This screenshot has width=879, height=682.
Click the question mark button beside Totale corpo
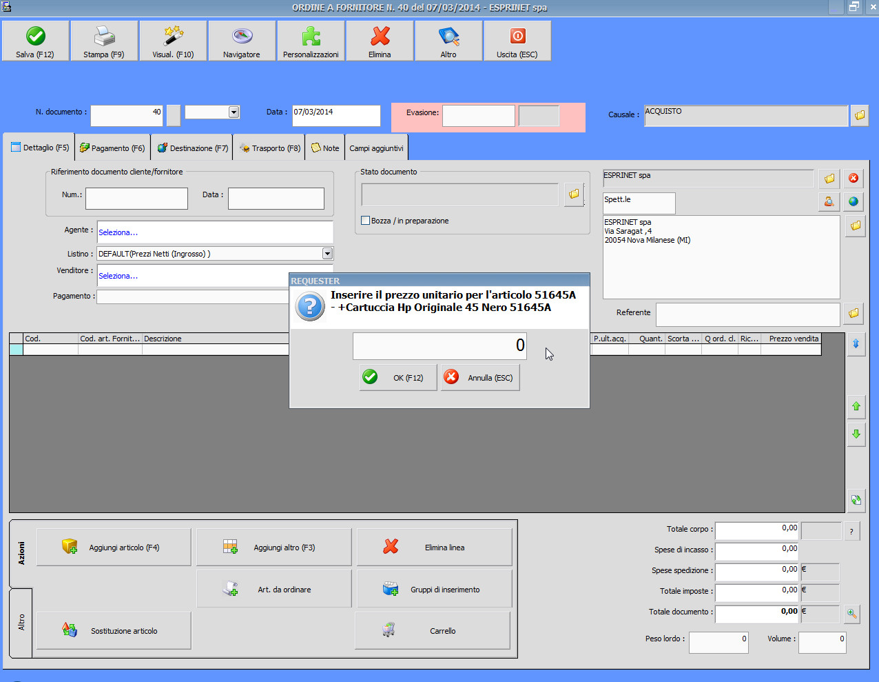[851, 531]
